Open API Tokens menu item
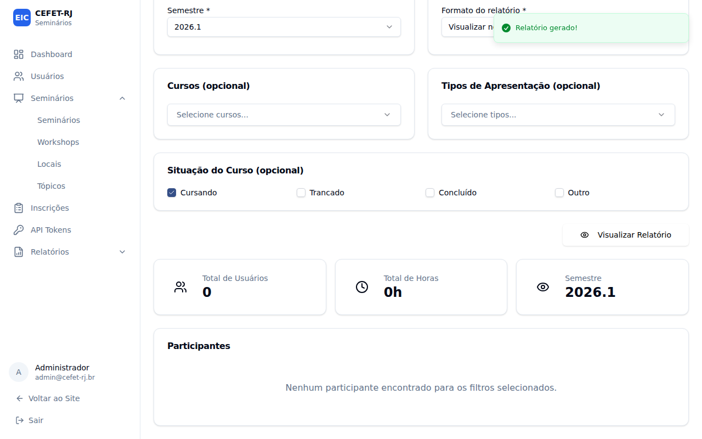This screenshot has width=702, height=439. (x=70, y=230)
